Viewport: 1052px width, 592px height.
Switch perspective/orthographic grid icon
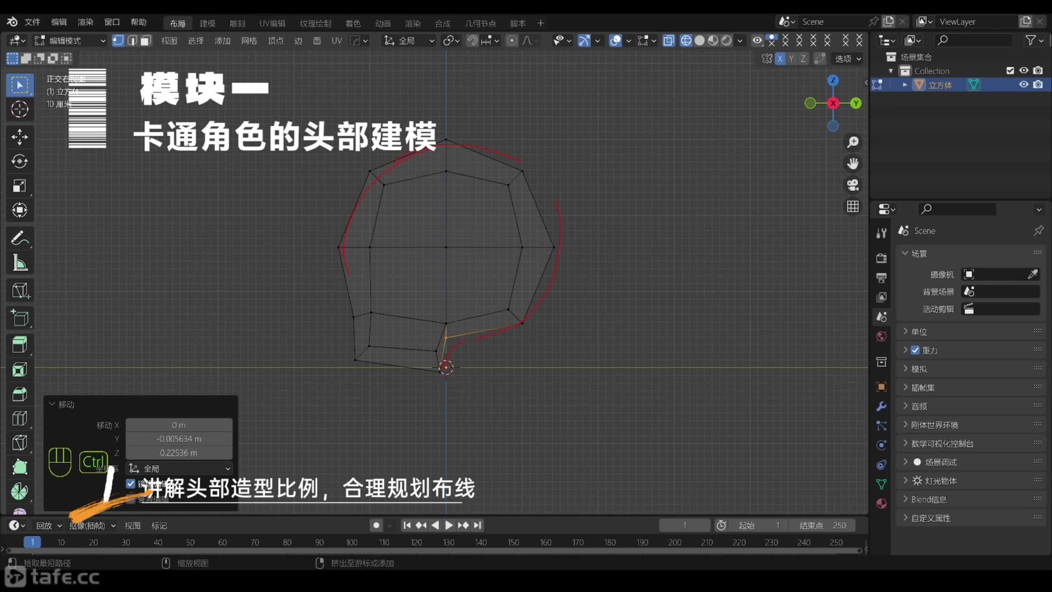(853, 206)
